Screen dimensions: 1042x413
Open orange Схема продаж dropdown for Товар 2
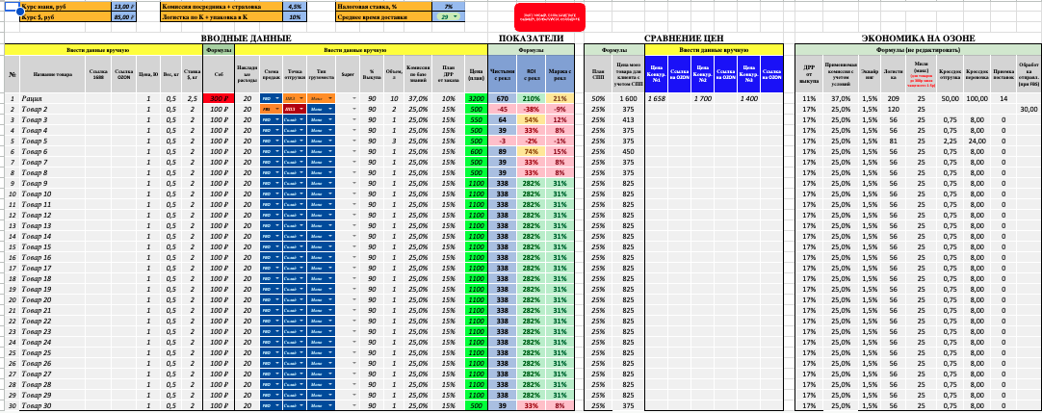coord(276,109)
